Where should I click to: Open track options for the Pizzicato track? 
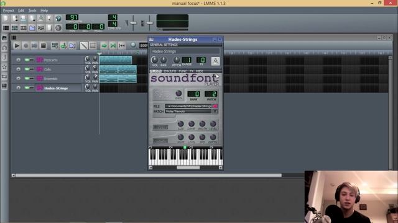(x=18, y=60)
